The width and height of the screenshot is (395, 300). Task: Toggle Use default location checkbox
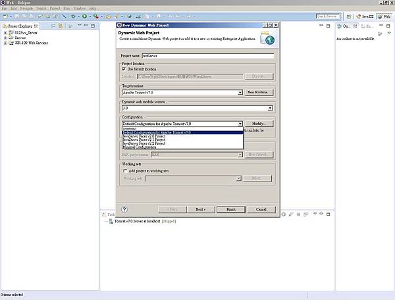[124, 69]
